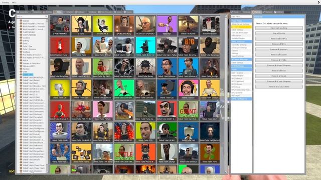Click Remove all of your Weapons button
The width and height of the screenshot is (321, 180).
279,81
